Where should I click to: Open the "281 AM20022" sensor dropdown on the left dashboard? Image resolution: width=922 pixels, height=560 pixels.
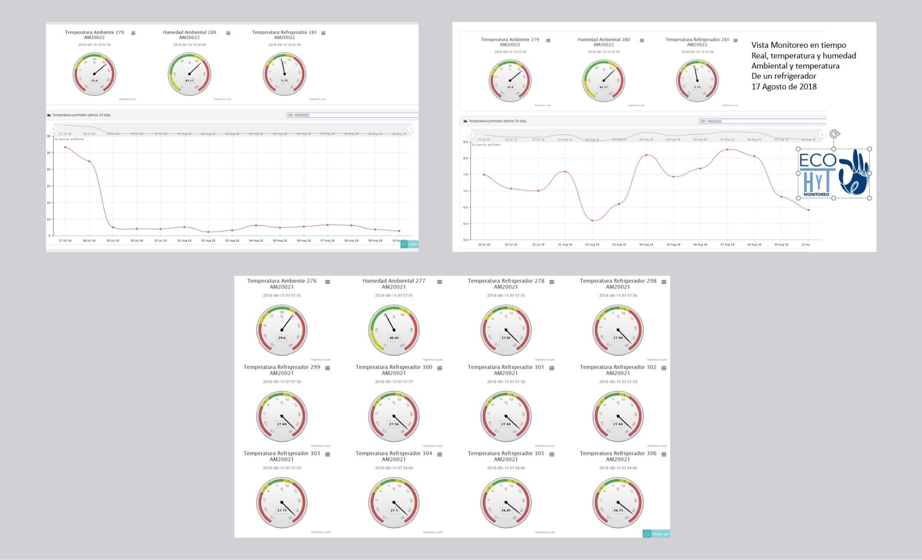[x=352, y=115]
